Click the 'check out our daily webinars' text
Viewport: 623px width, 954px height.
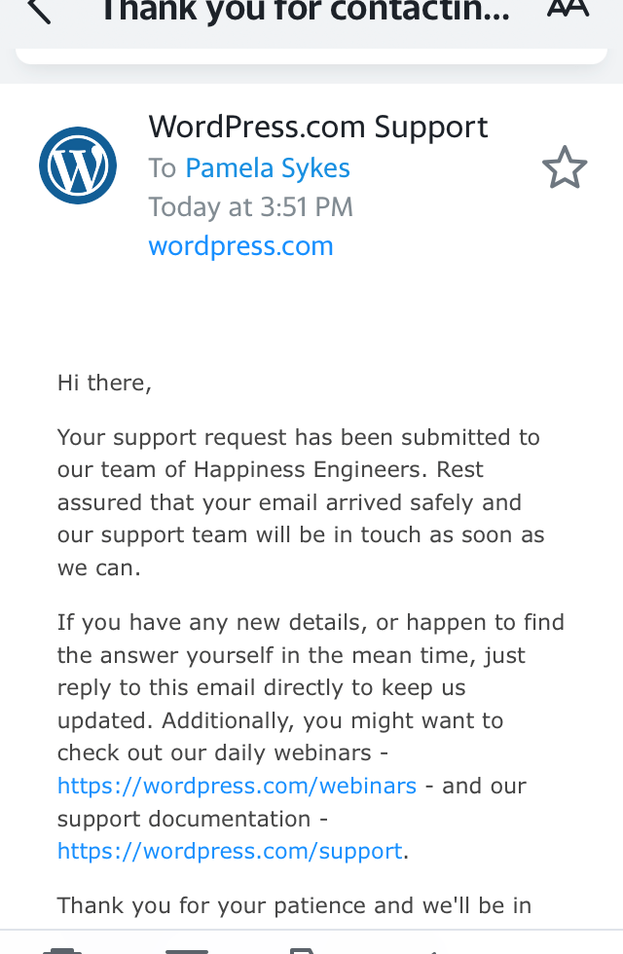[214, 753]
